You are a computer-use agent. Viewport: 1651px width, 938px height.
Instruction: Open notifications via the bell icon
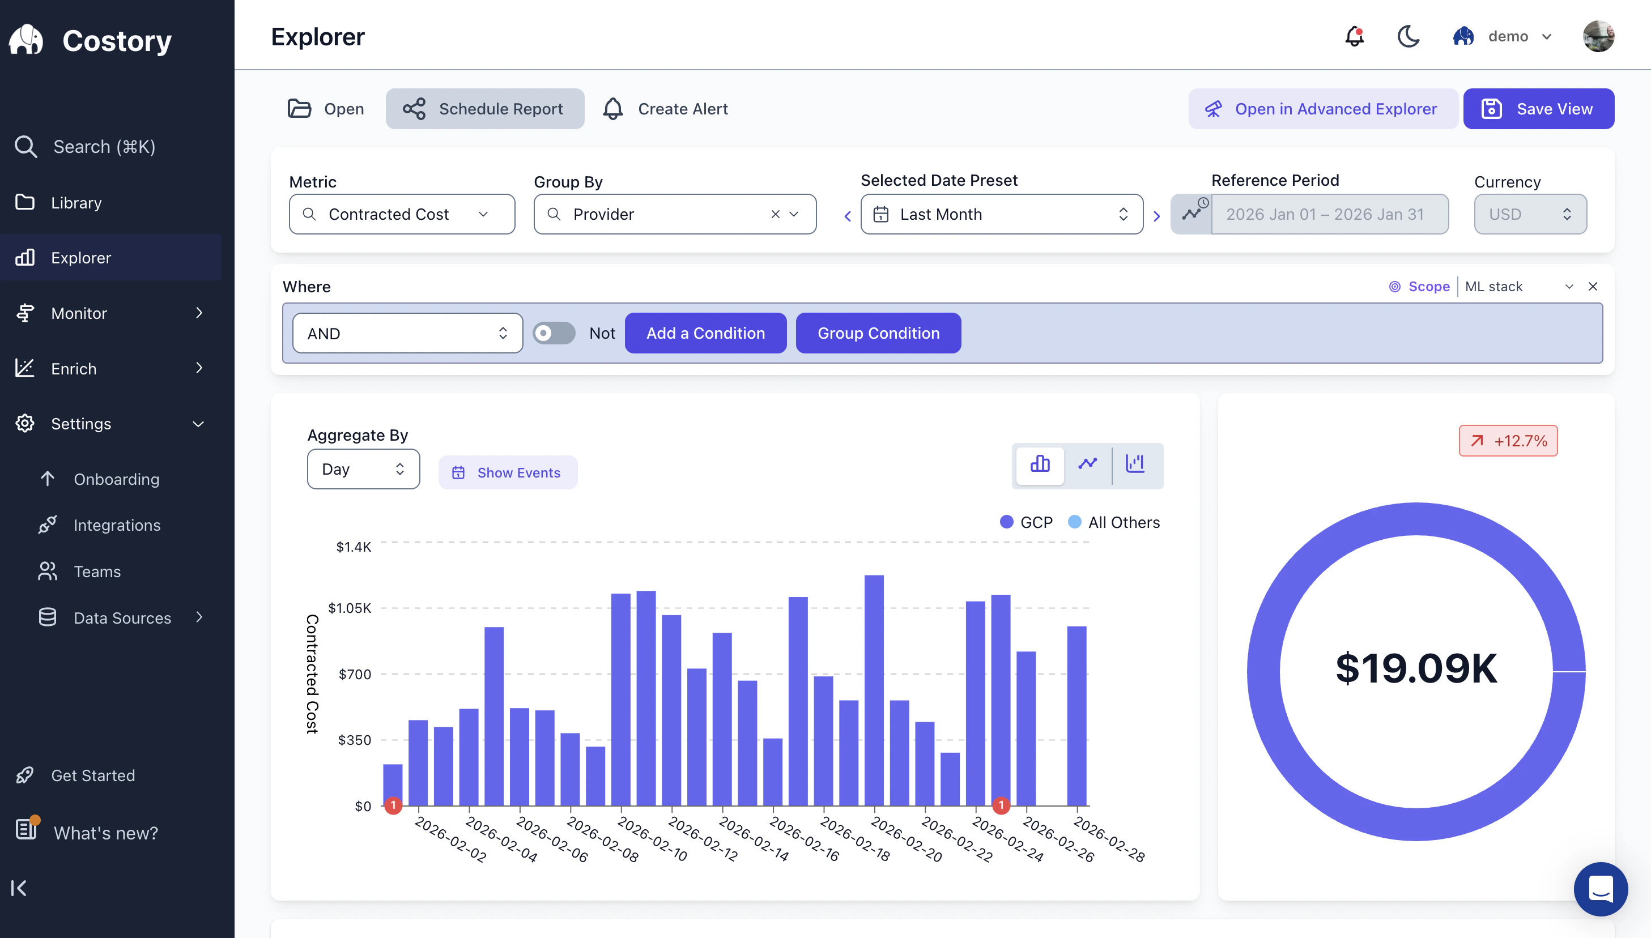click(x=1354, y=36)
